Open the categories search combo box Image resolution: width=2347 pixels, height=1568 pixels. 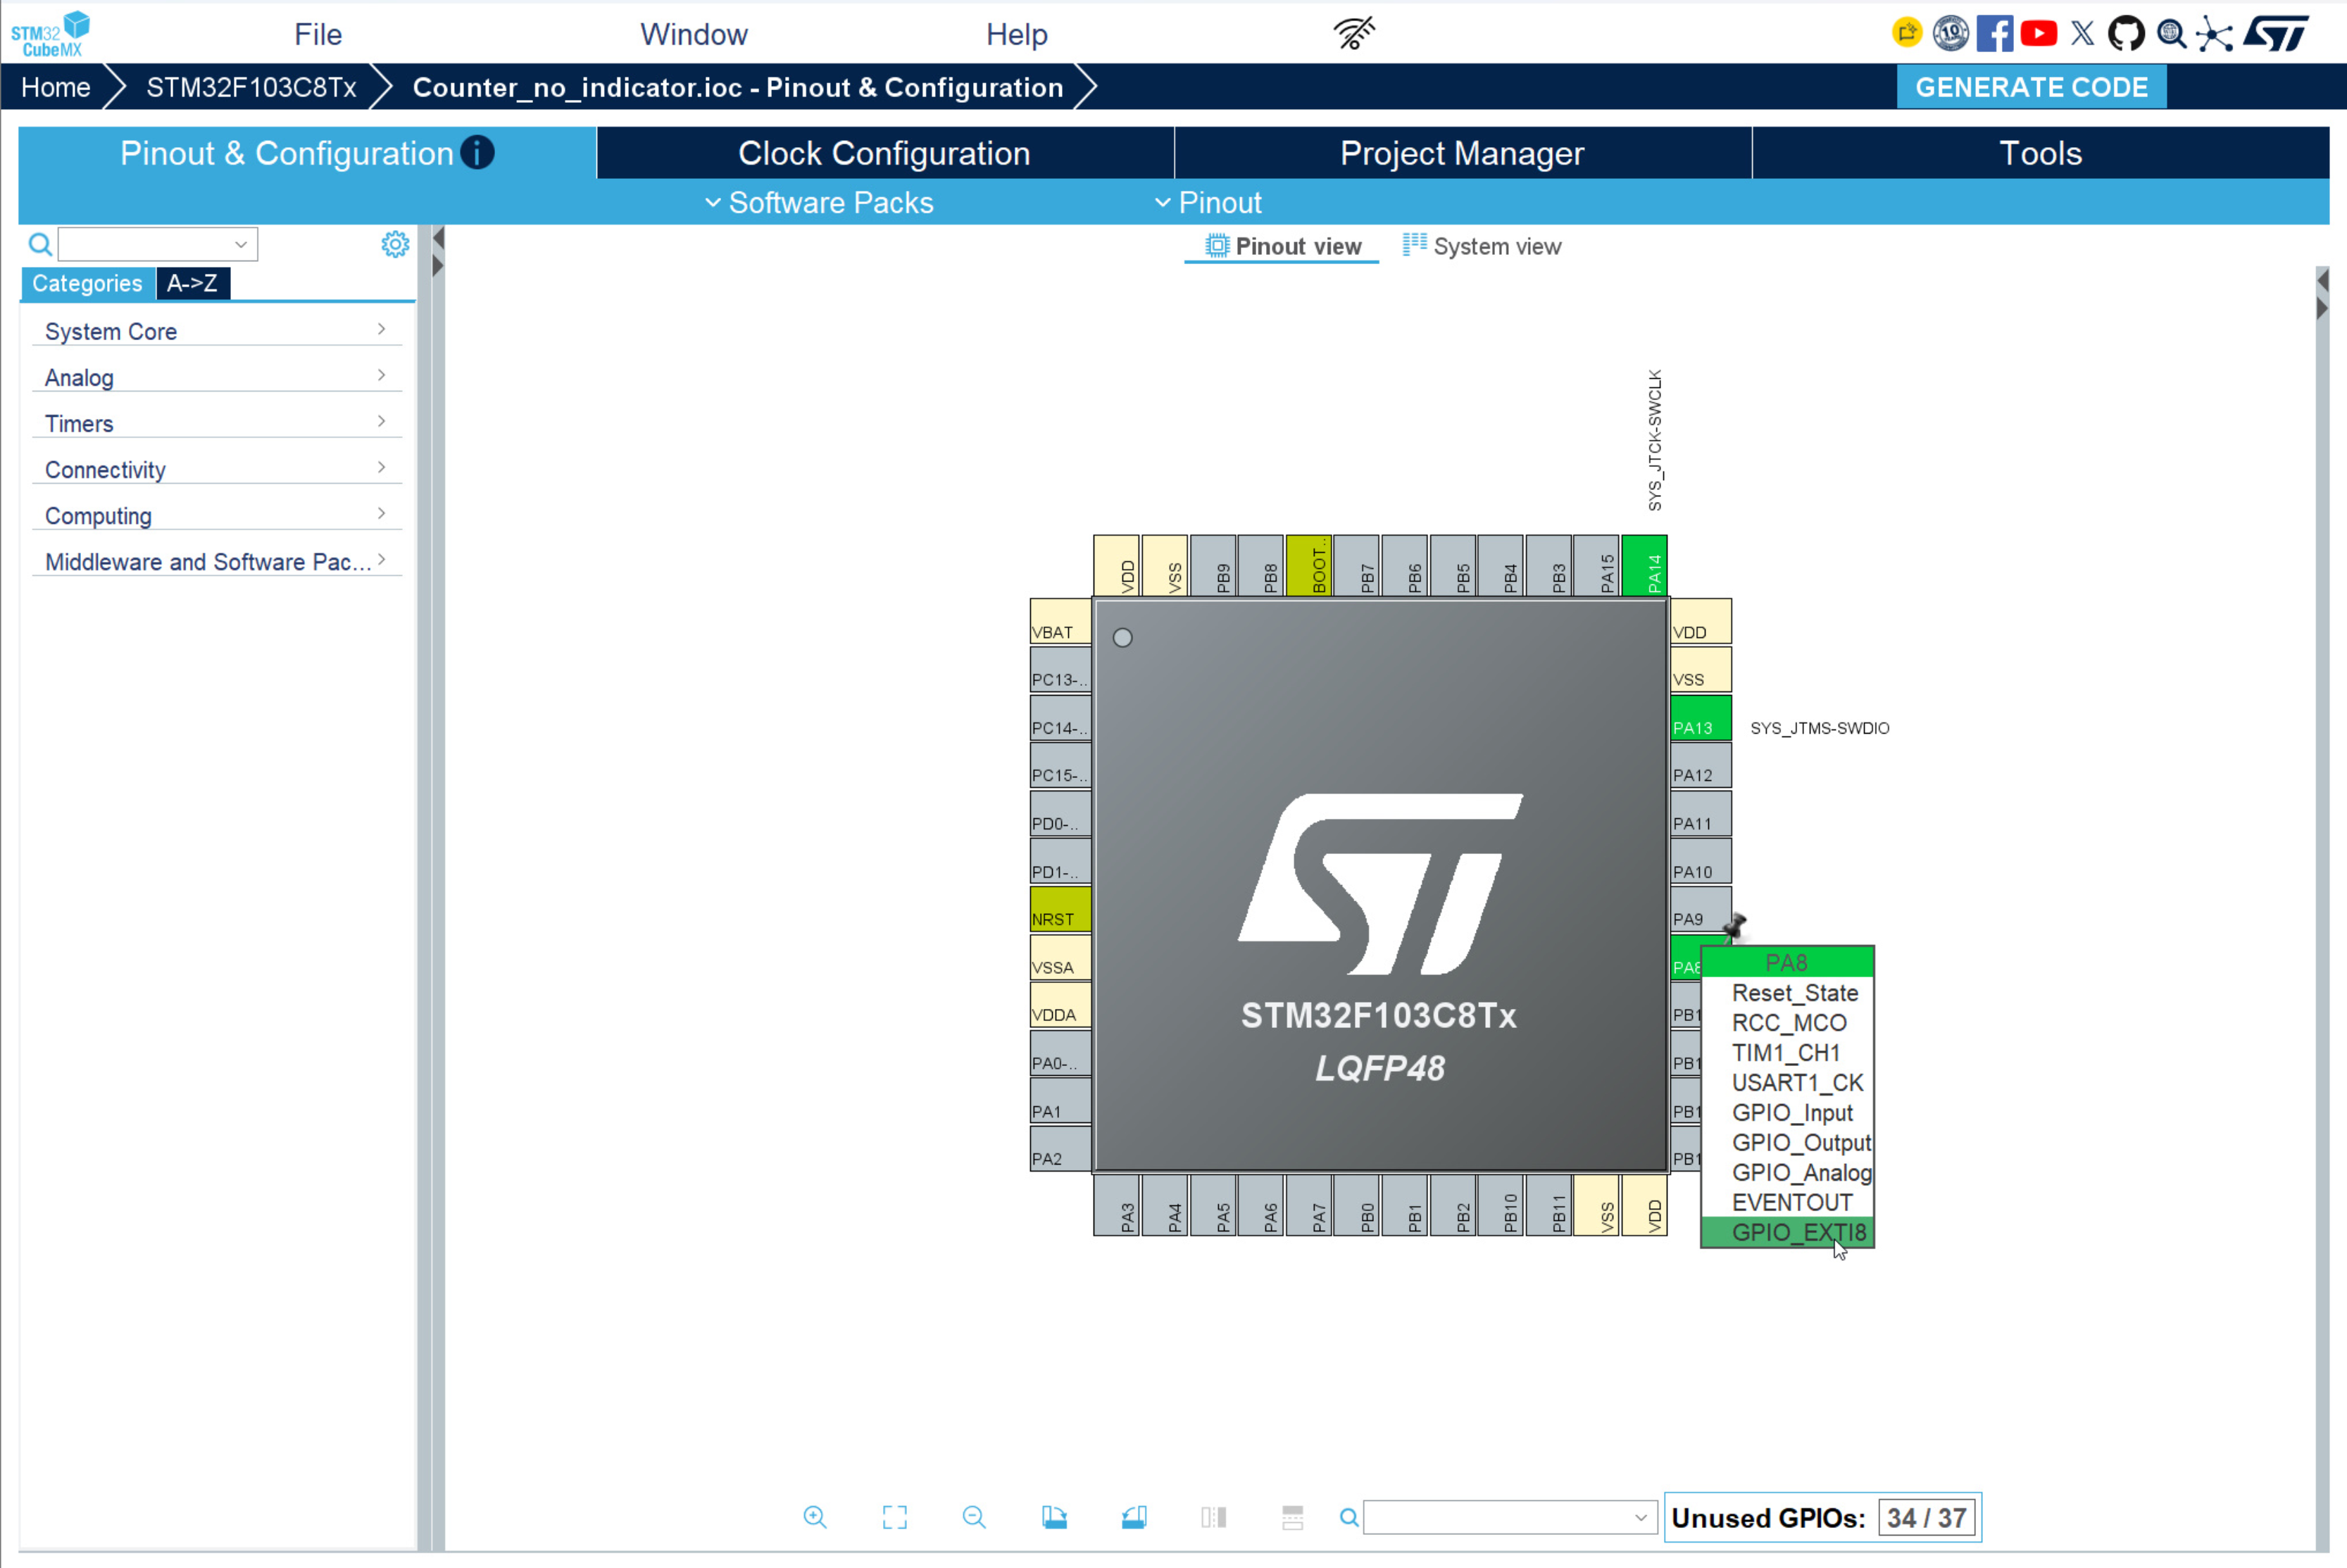158,244
